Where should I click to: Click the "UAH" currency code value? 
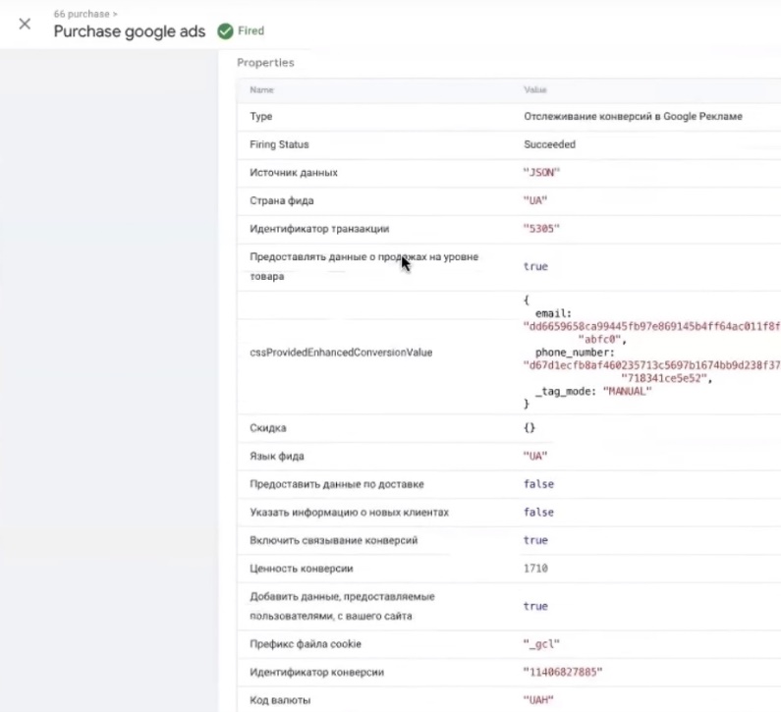point(539,699)
